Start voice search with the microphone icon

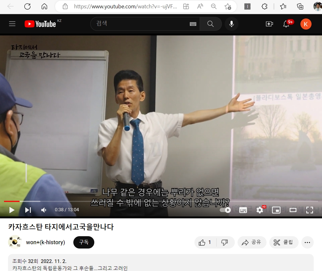point(231,24)
